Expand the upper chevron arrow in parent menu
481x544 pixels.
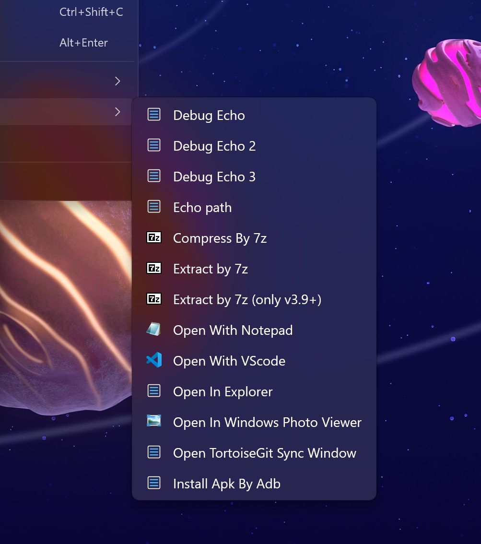point(117,81)
